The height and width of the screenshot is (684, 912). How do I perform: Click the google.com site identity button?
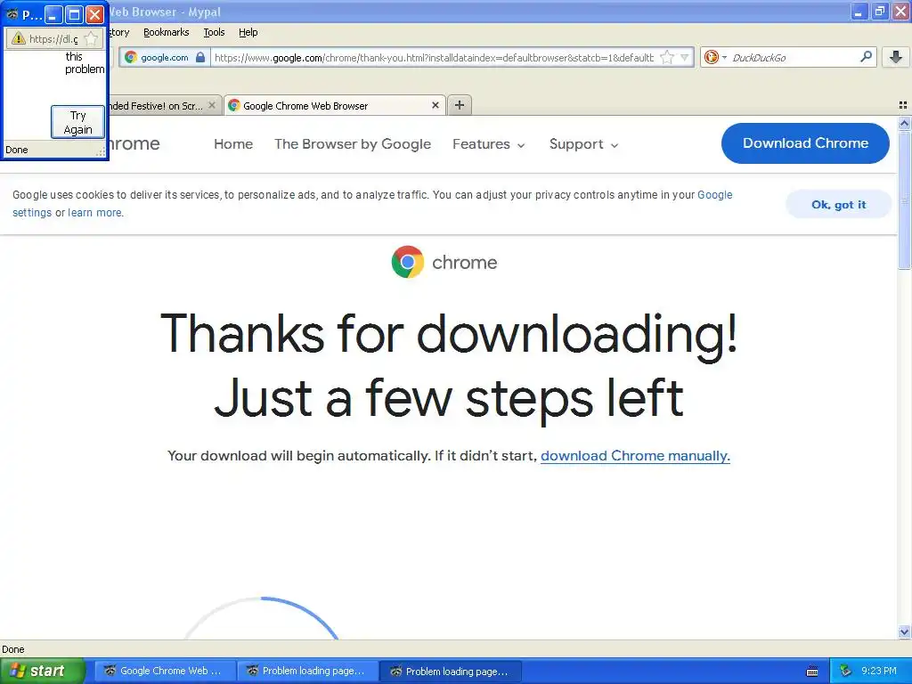[x=165, y=57]
